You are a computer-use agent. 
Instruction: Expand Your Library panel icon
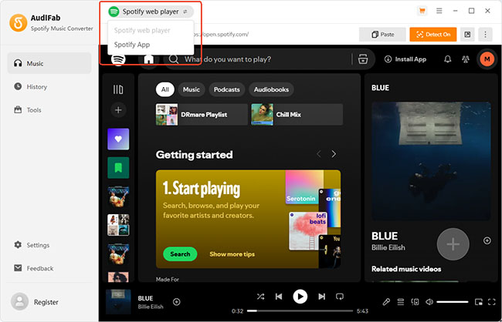click(x=118, y=90)
